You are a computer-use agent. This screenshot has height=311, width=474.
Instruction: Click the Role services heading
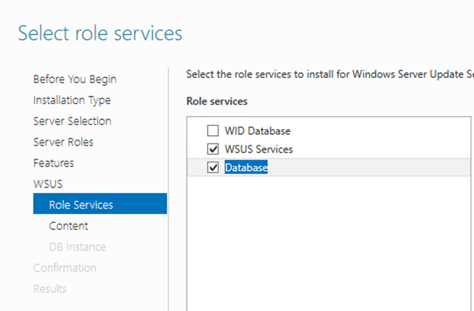coord(217,101)
